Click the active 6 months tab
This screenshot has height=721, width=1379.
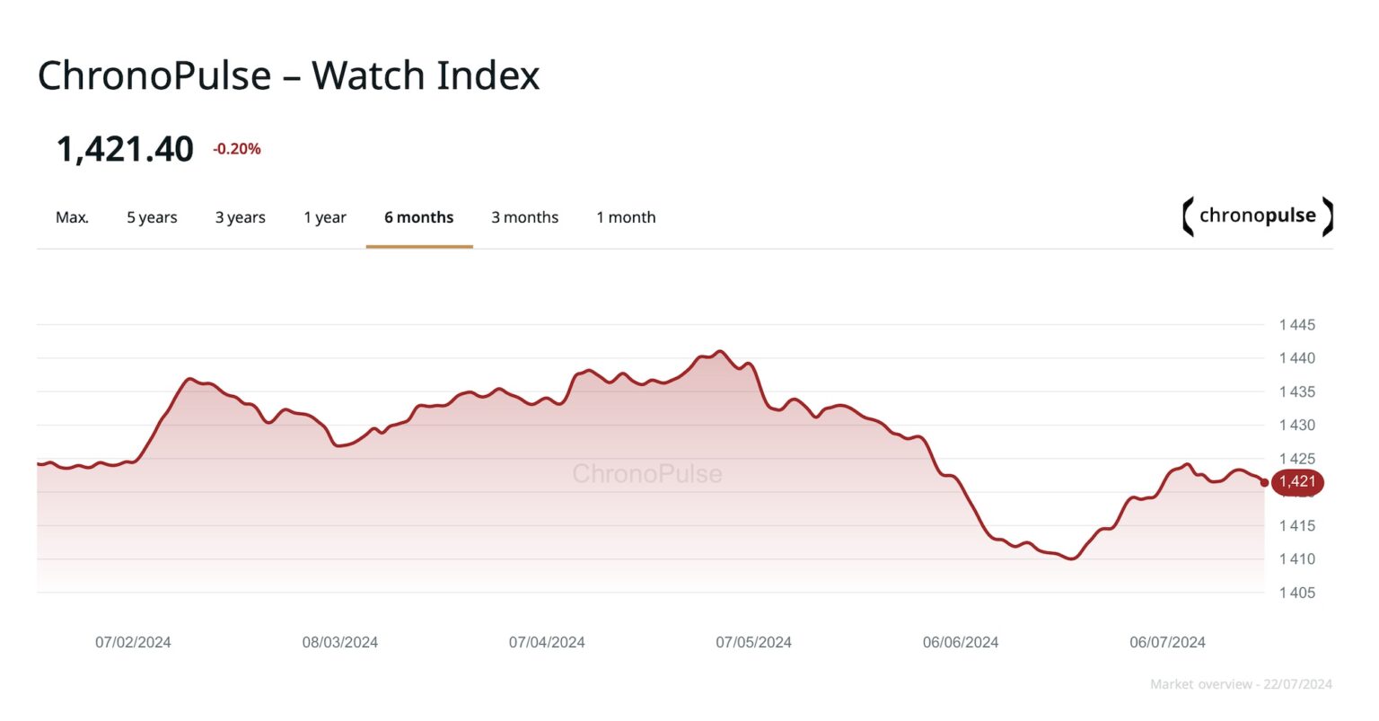point(418,216)
